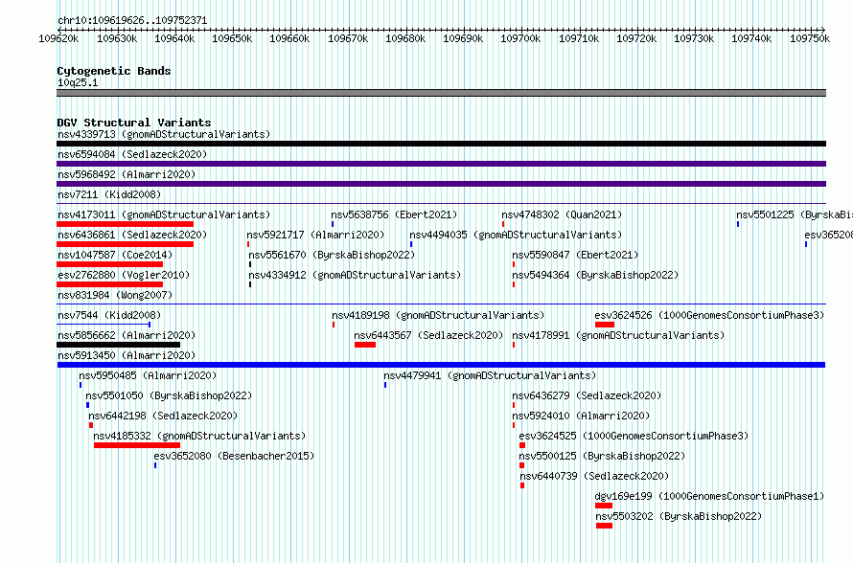The height and width of the screenshot is (563, 853).
Task: Select the DGV Structural Variants track title
Action: 134,123
